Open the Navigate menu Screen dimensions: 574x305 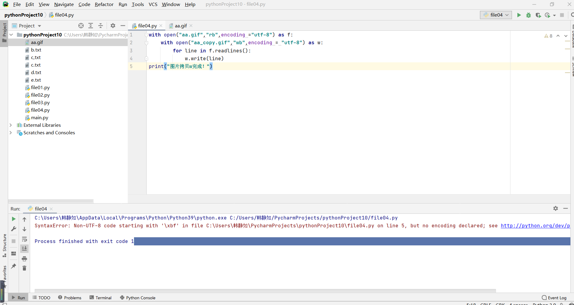[64, 4]
